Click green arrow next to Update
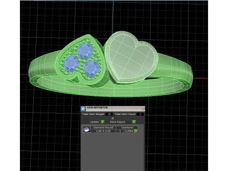This screenshot has height=171, width=228. tap(103, 122)
